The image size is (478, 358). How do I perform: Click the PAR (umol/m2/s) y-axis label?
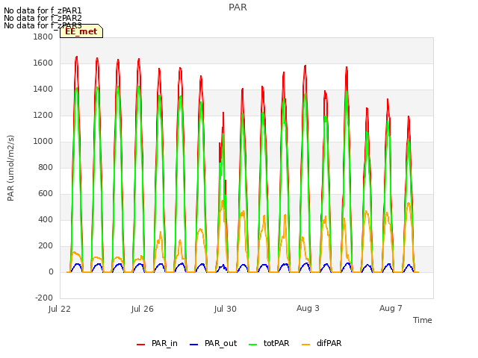[x=10, y=168]
